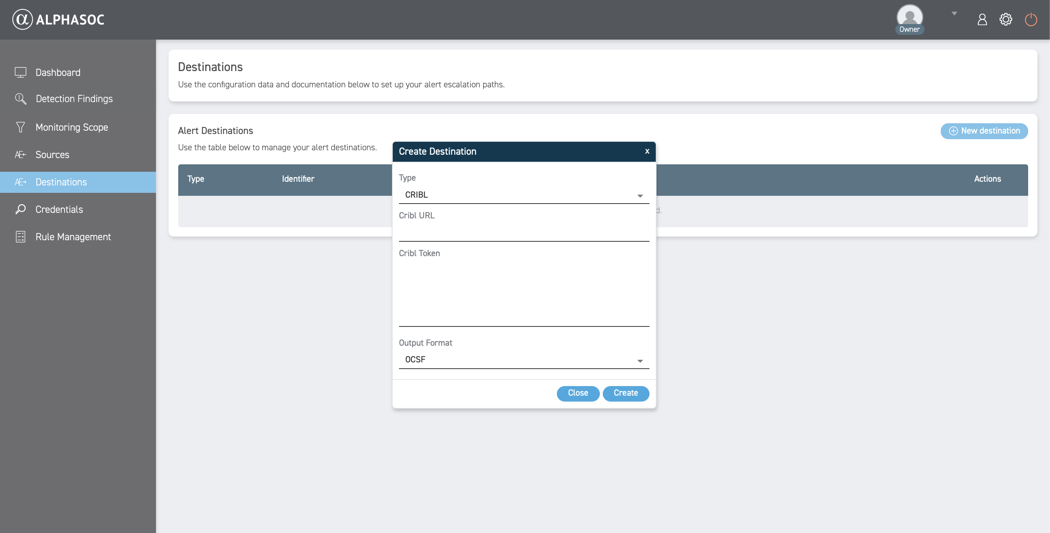Expand the account dropdown arrow in the header

(954, 13)
